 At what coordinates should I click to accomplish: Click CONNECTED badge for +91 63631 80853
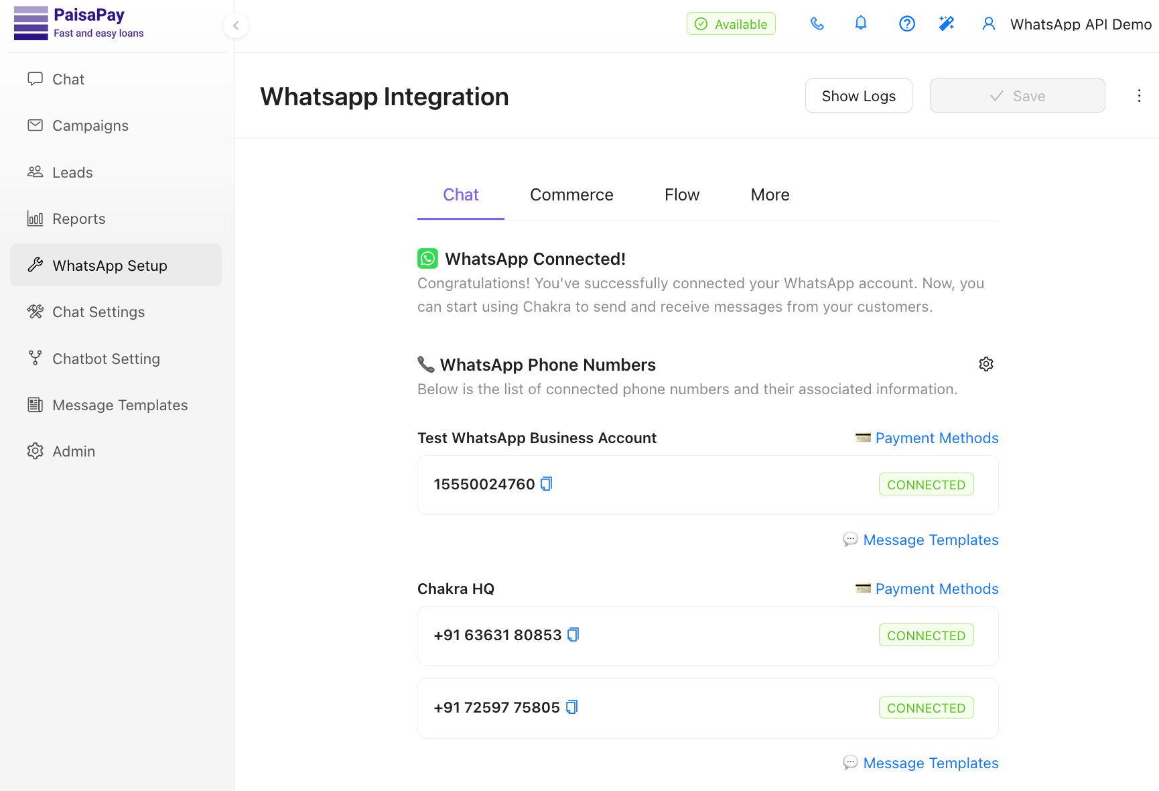tap(927, 635)
